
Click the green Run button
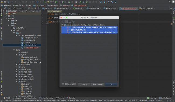click(56, 2)
